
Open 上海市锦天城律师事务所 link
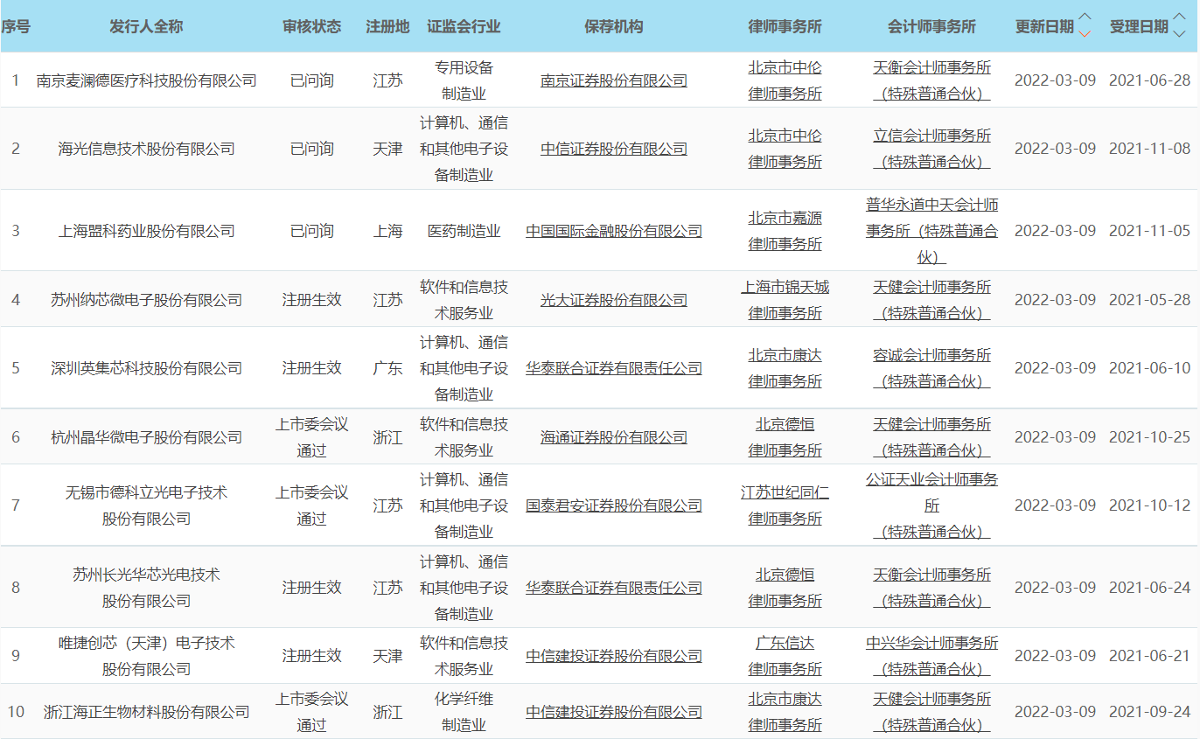tap(785, 300)
